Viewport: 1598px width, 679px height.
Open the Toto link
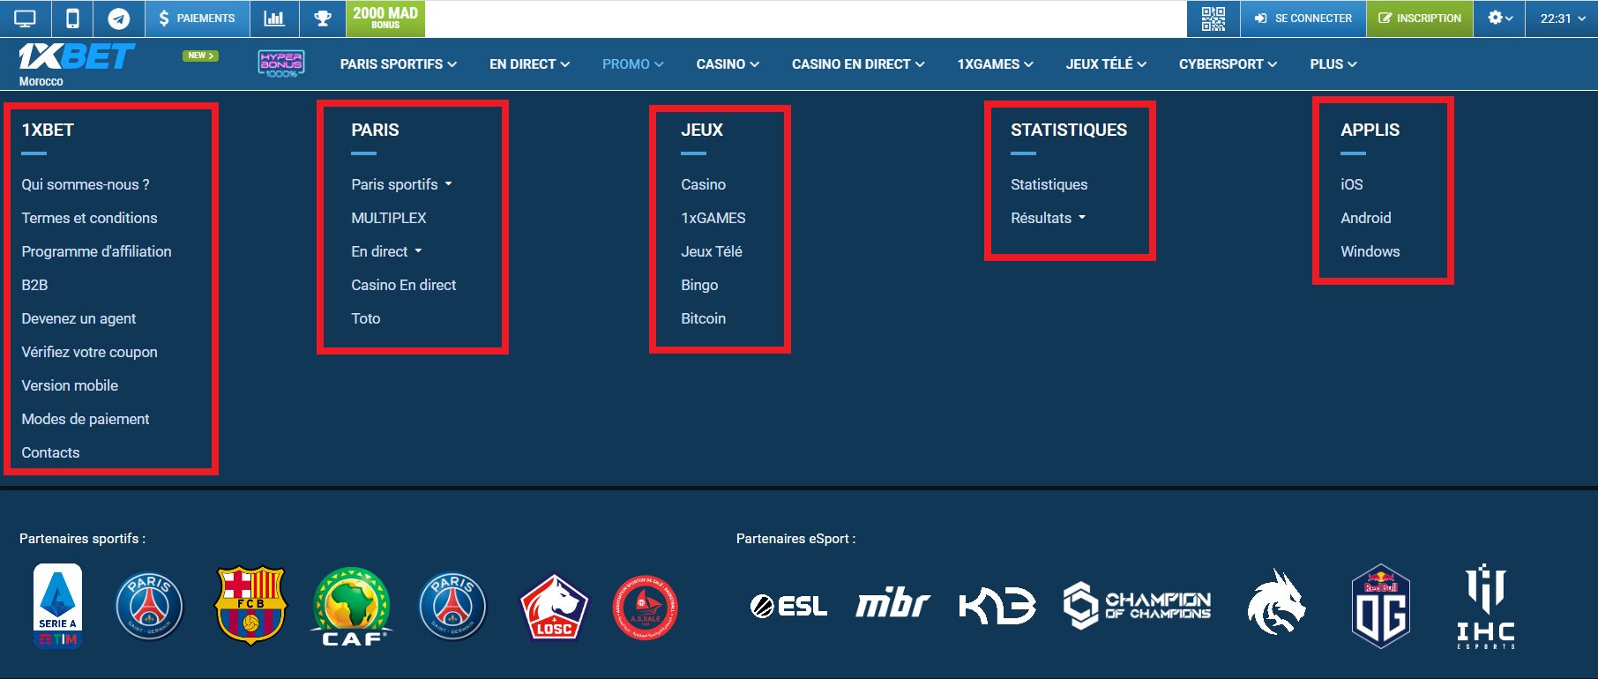click(366, 318)
